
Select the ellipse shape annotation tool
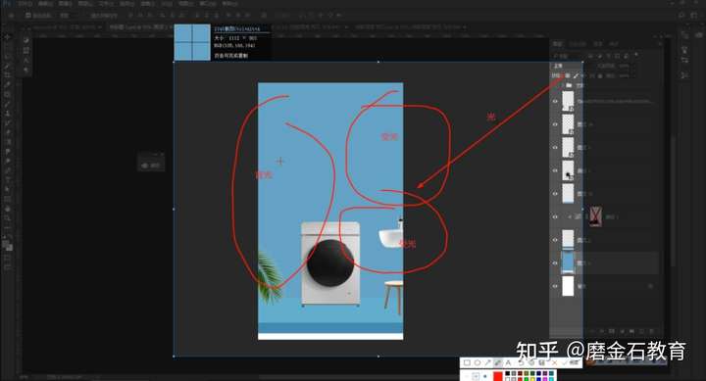pyautogui.click(x=478, y=362)
